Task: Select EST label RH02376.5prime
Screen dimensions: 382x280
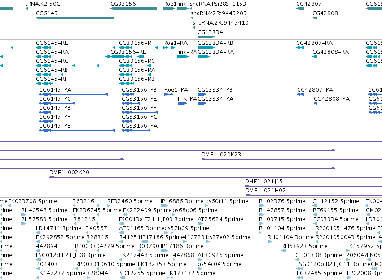Action: pos(282,201)
